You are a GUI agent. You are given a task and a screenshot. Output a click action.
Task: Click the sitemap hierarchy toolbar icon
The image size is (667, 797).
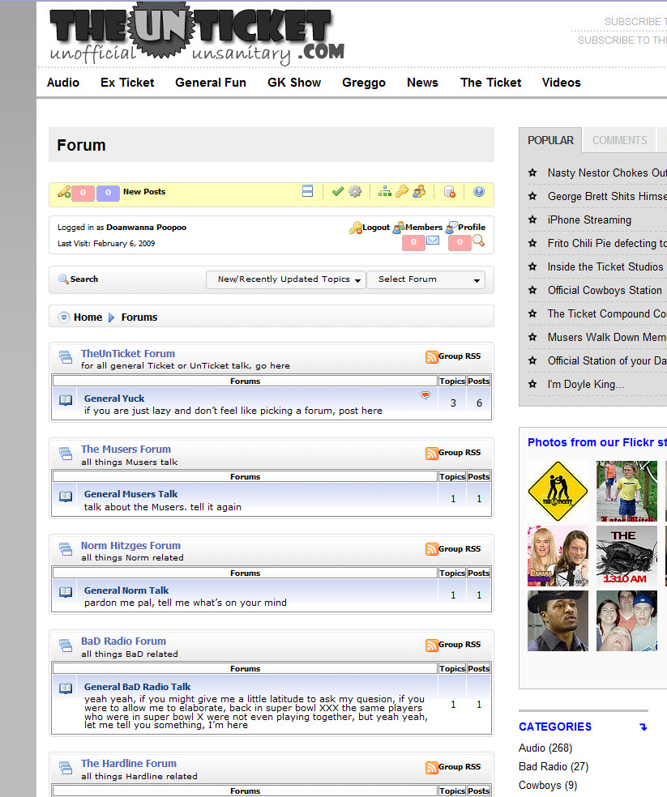[x=385, y=192]
